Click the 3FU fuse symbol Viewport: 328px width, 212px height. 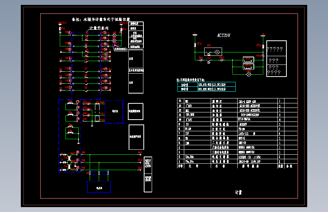pyautogui.click(x=195, y=45)
